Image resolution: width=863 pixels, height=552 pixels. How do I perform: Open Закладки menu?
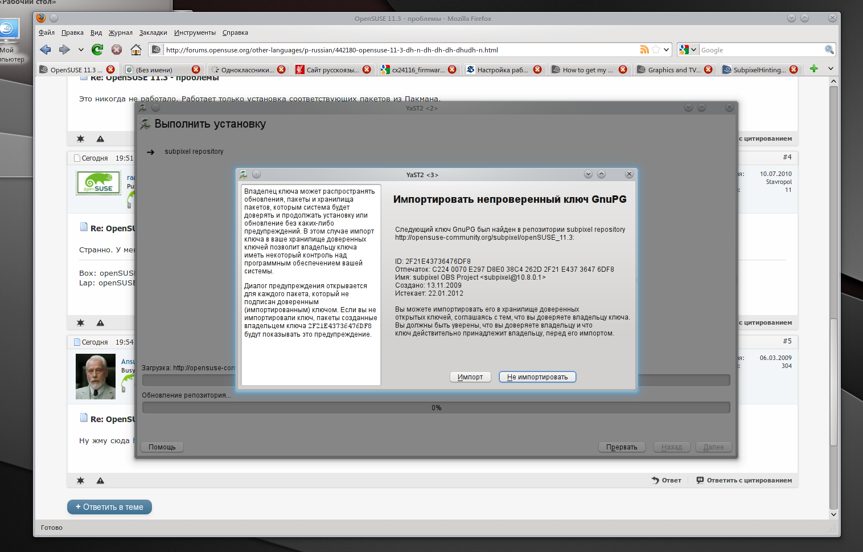tap(153, 32)
